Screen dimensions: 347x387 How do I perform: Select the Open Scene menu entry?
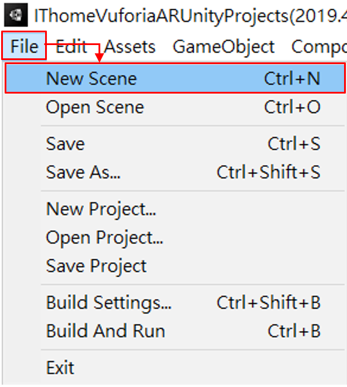tap(95, 107)
